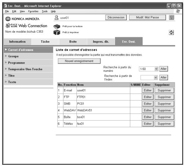The image size is (185, 166).
Task: Click the Konica Minolta logo
Action: [x=22, y=19]
